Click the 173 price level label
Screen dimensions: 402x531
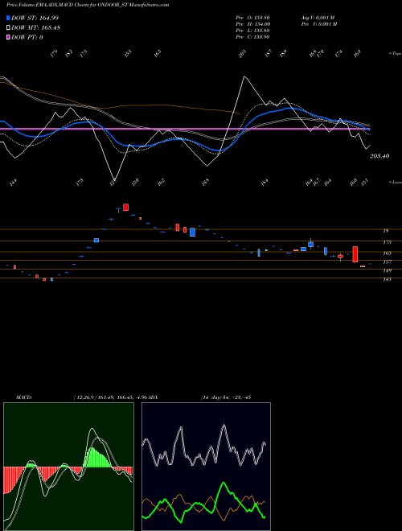(387, 242)
